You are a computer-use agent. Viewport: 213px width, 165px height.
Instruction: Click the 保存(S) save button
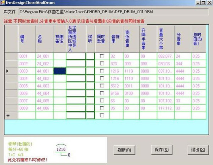click(162, 150)
